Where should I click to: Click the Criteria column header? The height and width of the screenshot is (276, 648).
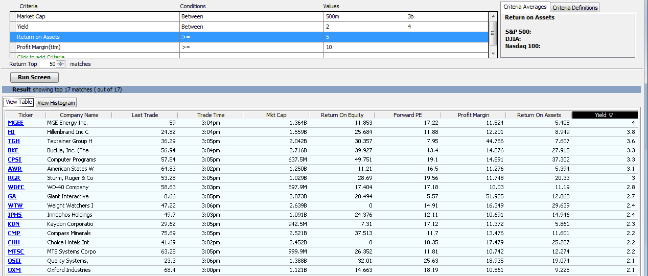[x=29, y=6]
